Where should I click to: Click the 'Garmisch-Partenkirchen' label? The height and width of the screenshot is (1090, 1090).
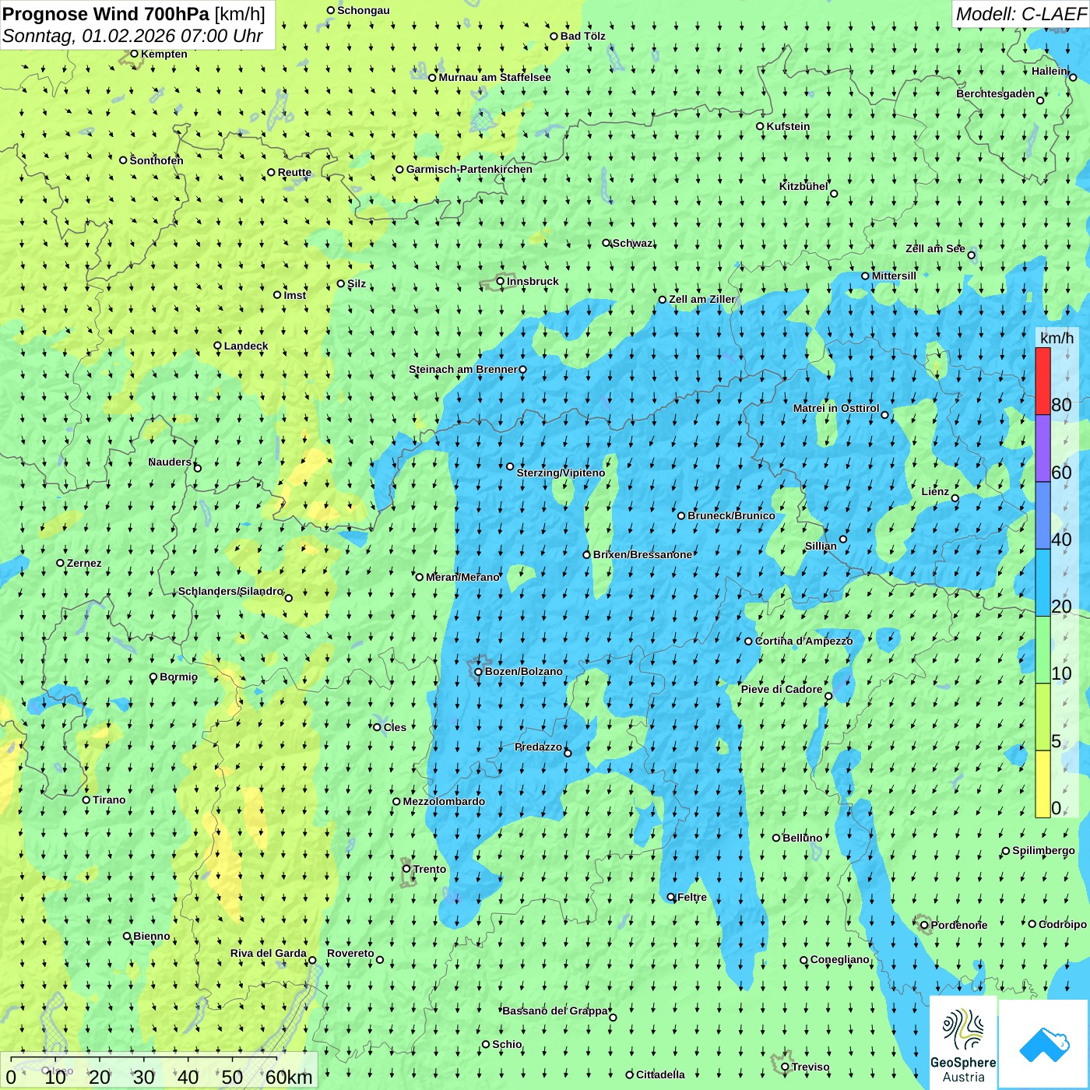coord(469,169)
